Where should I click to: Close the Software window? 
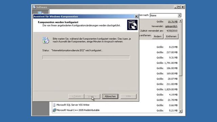point(183,7)
